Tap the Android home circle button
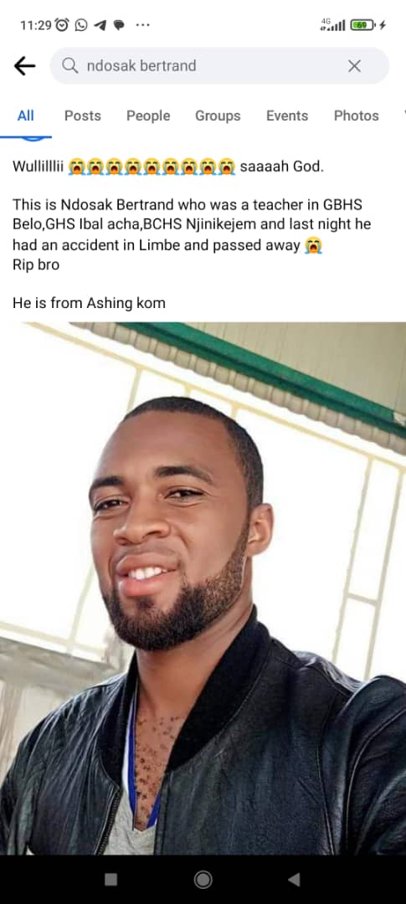Screen dimensions: 406x904 click(203, 879)
